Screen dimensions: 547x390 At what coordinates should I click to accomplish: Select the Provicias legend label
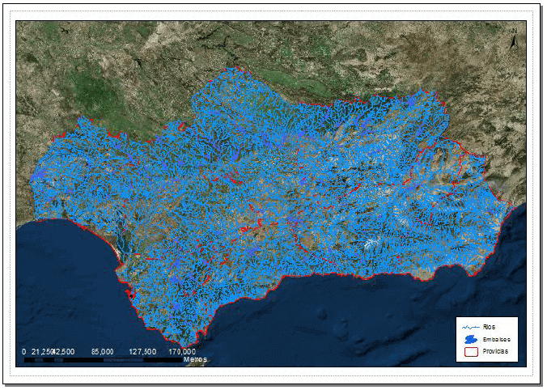coord(496,352)
